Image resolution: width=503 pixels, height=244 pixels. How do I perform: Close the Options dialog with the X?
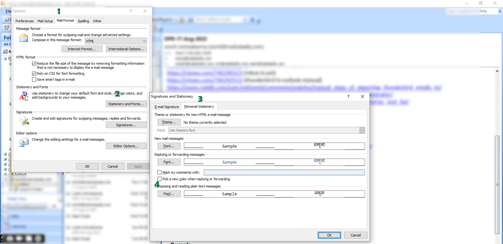pyautogui.click(x=145, y=11)
